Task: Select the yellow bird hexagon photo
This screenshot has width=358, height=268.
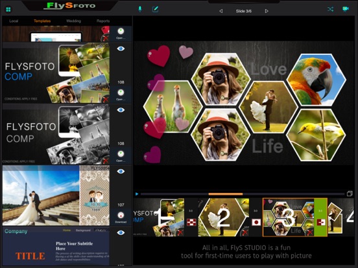Action: point(316,135)
